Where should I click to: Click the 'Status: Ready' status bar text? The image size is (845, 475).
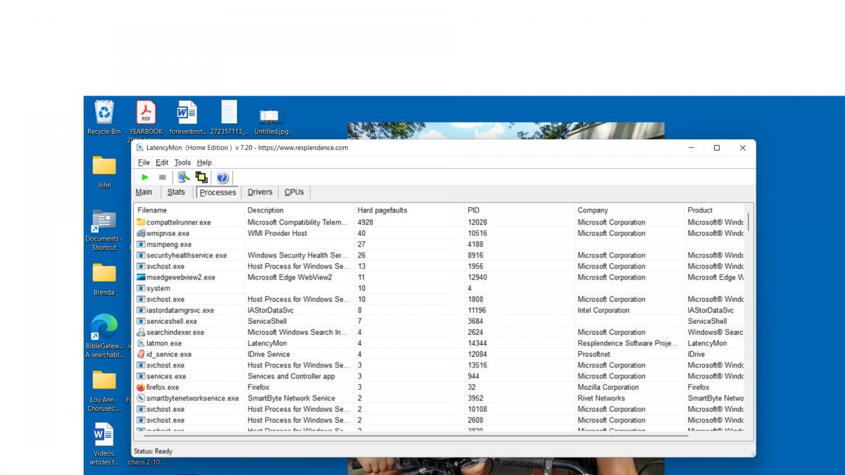(x=153, y=451)
